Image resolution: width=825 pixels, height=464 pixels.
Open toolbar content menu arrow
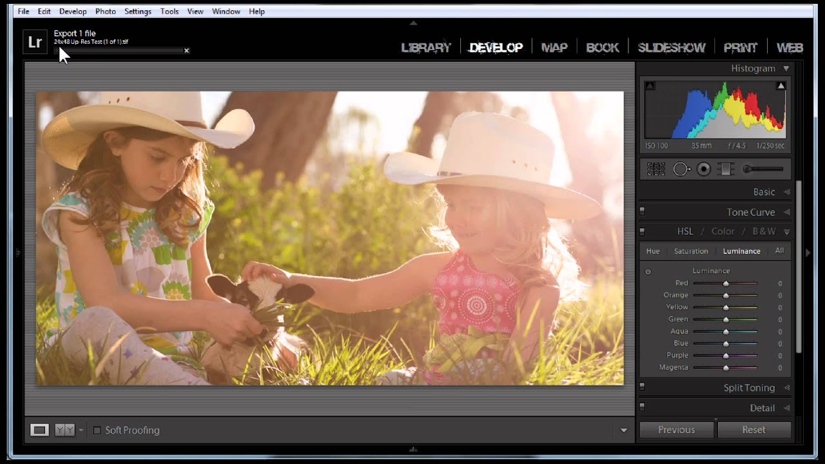[623, 430]
